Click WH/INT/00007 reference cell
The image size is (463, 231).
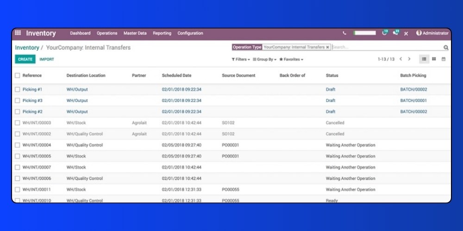pos(37,167)
